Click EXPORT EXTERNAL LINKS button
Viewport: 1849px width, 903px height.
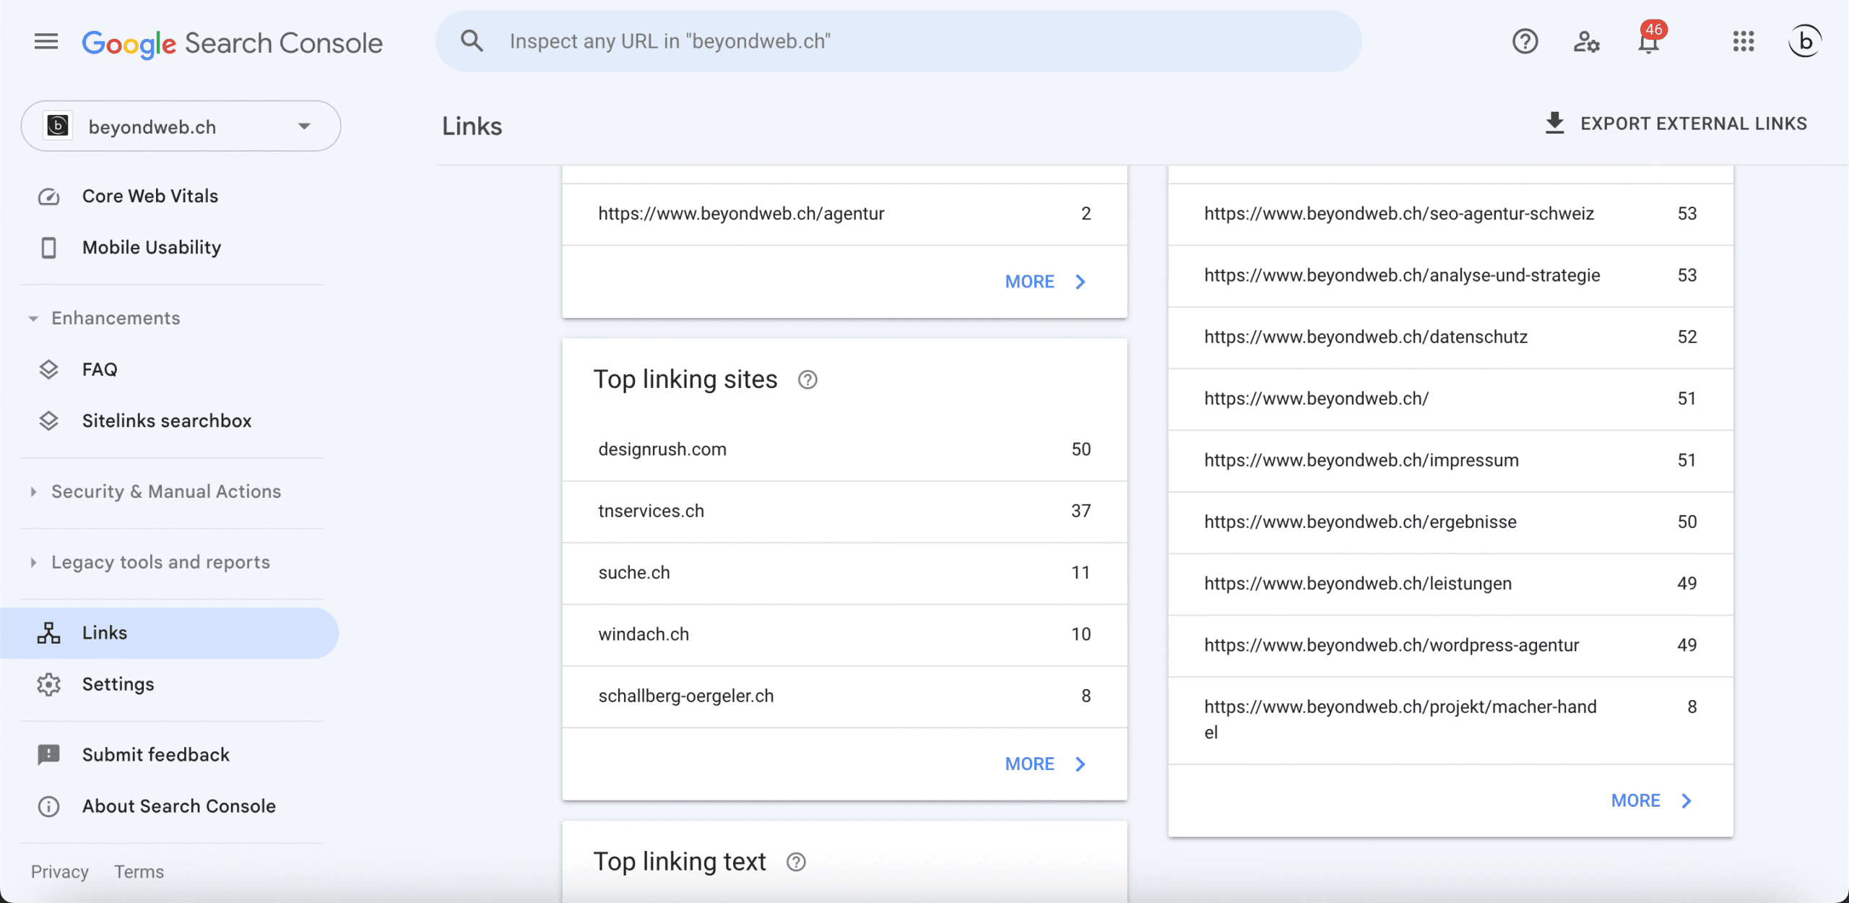[x=1676, y=124]
